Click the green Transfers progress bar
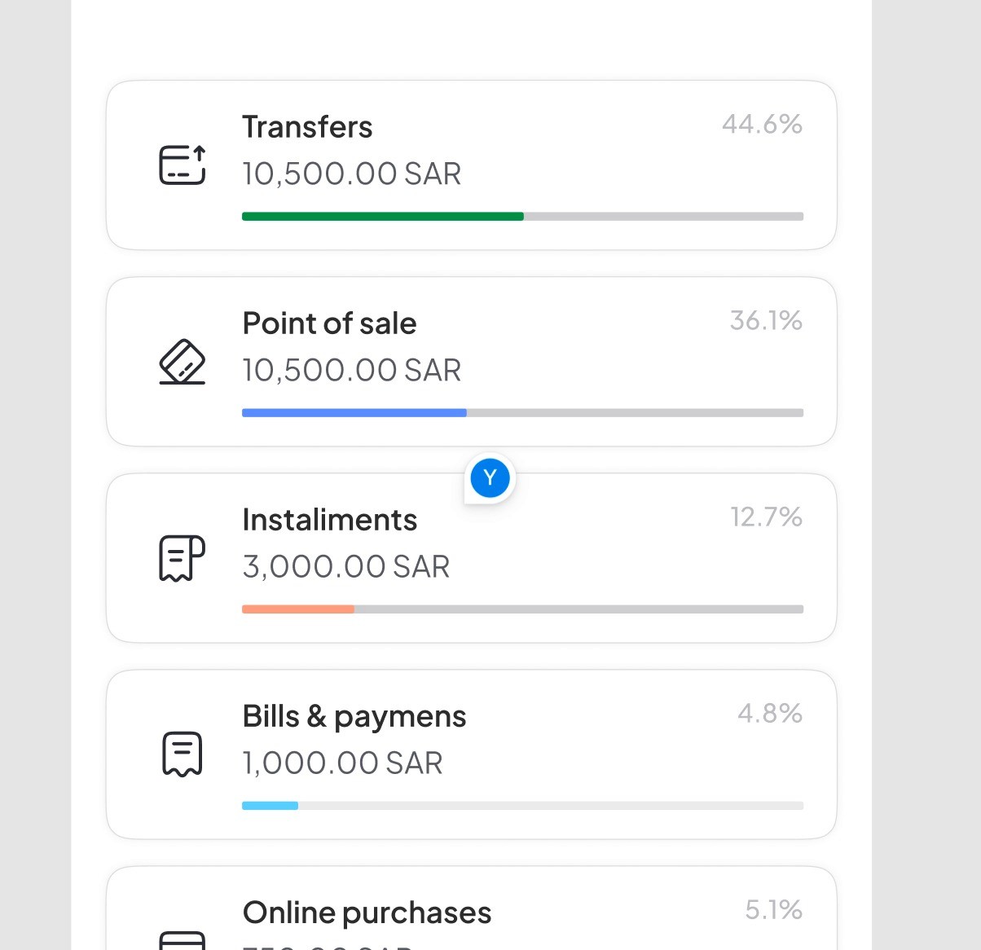This screenshot has height=950, width=981. [383, 217]
